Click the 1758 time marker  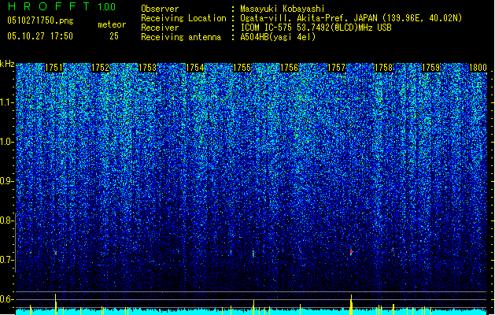click(383, 68)
